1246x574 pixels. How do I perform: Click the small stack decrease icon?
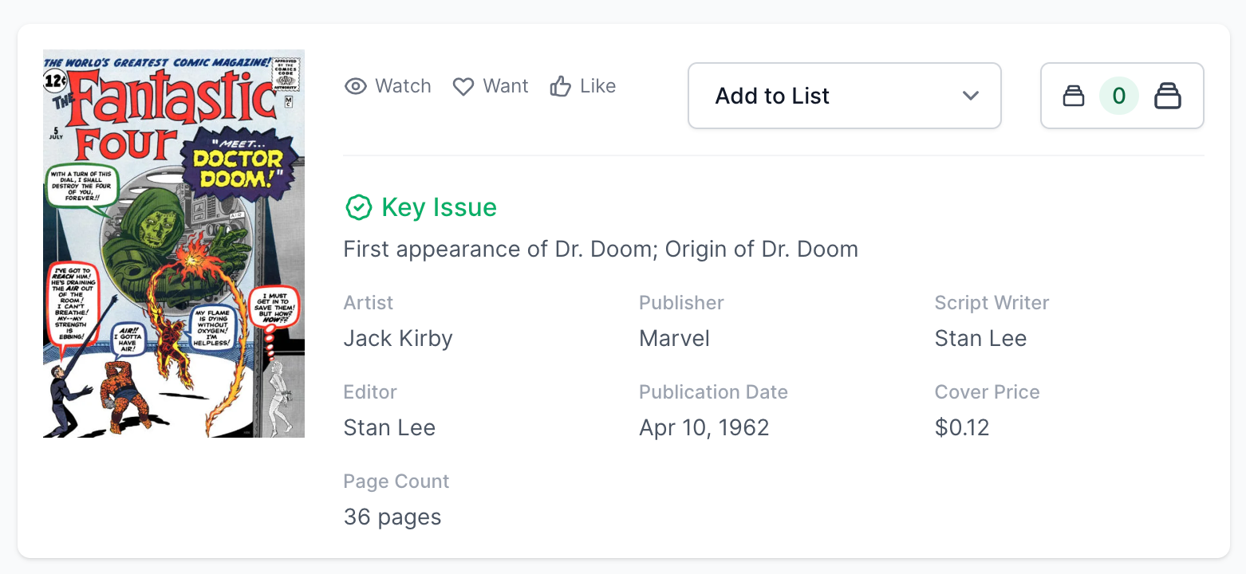click(x=1074, y=96)
